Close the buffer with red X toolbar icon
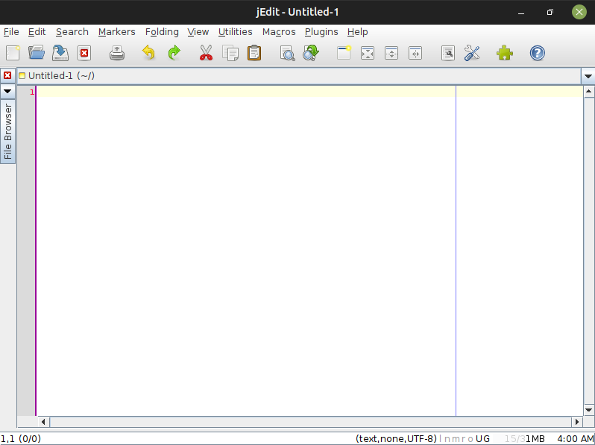Screen dimensions: 595x445 (x=84, y=53)
